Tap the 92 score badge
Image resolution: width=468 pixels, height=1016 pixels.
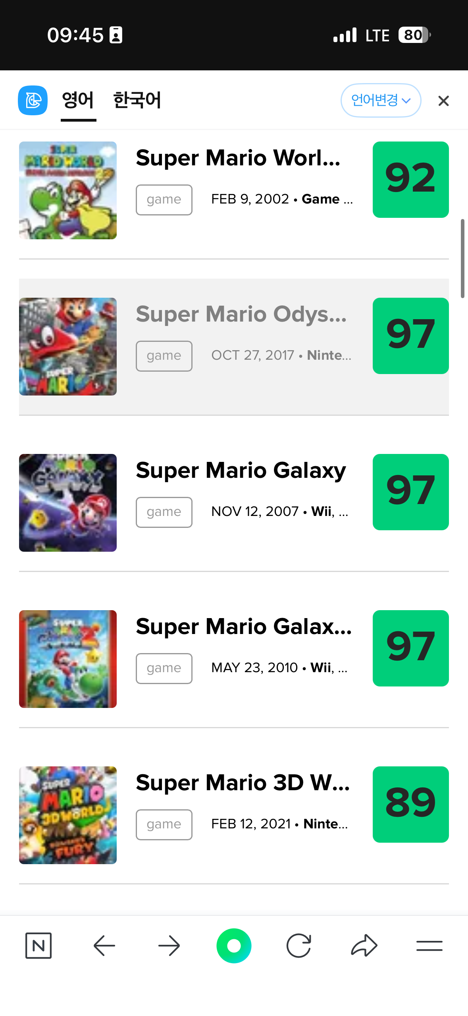pos(410,179)
